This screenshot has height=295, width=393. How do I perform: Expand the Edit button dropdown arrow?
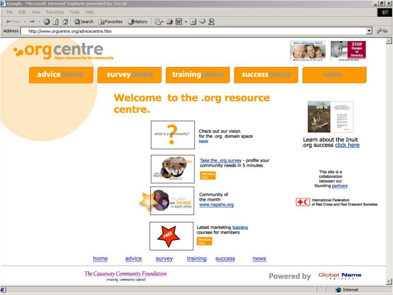[186, 22]
